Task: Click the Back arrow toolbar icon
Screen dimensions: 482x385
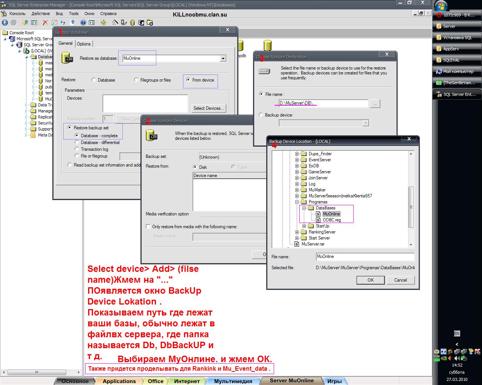Action: (5, 23)
